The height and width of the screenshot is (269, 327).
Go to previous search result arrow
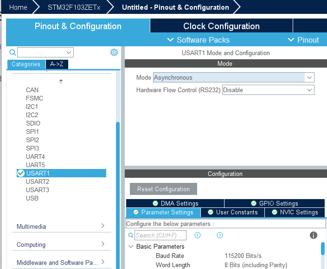coord(198,235)
